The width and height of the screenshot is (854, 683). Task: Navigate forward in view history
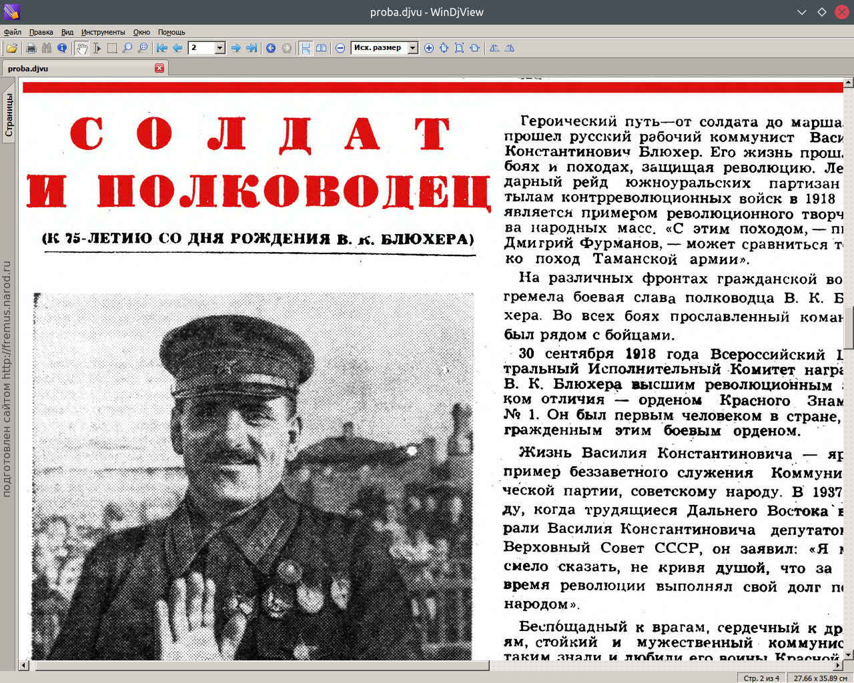pos(286,48)
